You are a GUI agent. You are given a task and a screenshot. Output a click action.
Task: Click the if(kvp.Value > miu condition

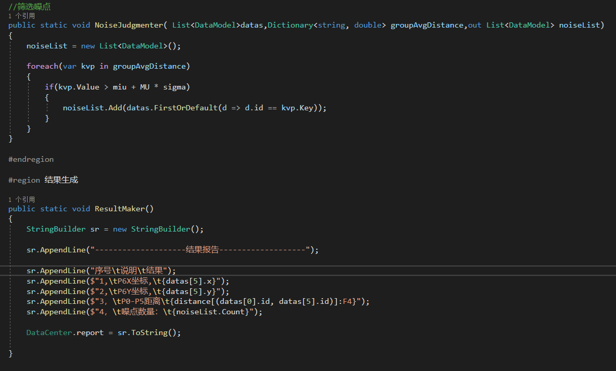[x=117, y=87]
